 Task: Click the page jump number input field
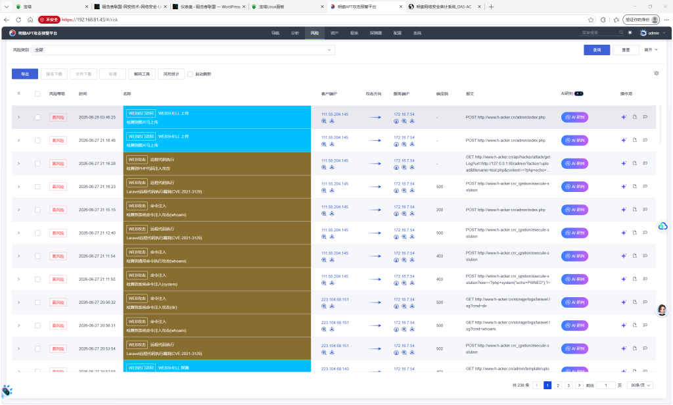coord(605,385)
